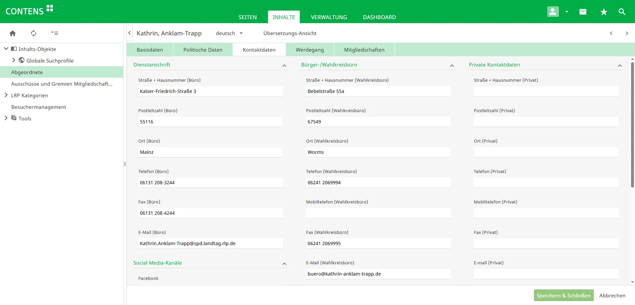
Task: Open the tree list options menu icon
Action: point(55,33)
